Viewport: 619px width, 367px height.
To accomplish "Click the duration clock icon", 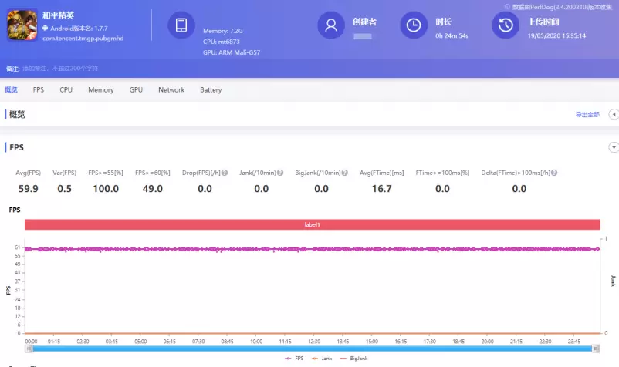I will click(414, 25).
